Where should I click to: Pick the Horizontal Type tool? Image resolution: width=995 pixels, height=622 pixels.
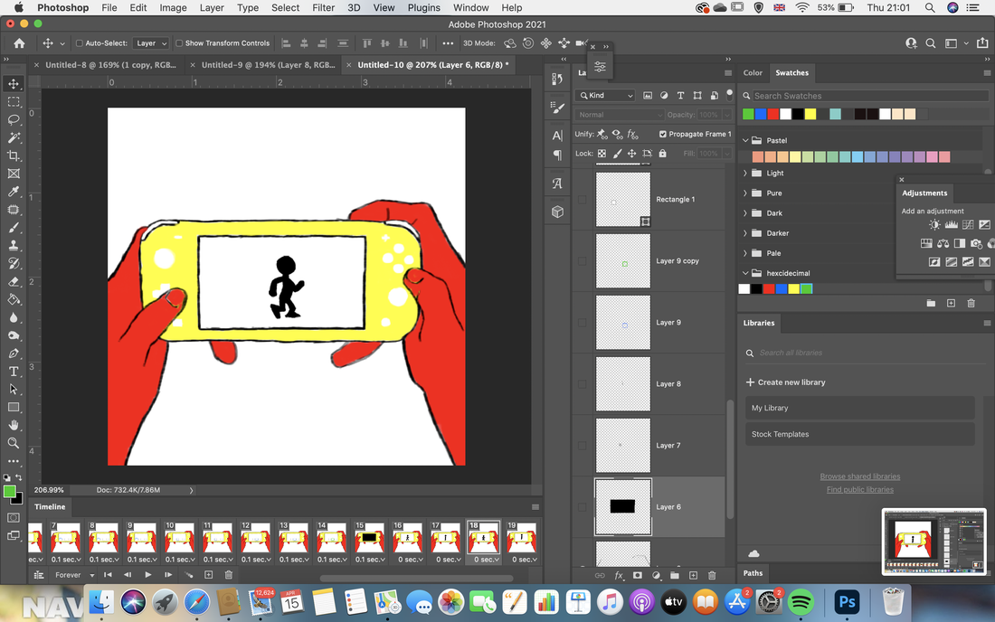point(14,372)
